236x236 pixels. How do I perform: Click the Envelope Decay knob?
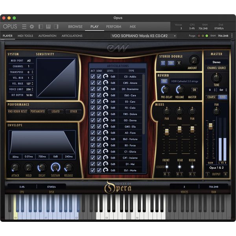(42, 168)
